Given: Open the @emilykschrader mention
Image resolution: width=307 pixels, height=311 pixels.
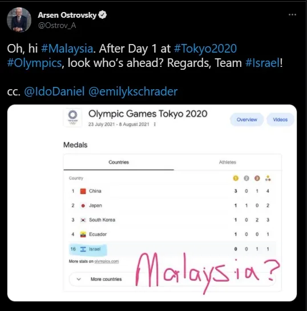Looking at the screenshot, I should click(133, 91).
